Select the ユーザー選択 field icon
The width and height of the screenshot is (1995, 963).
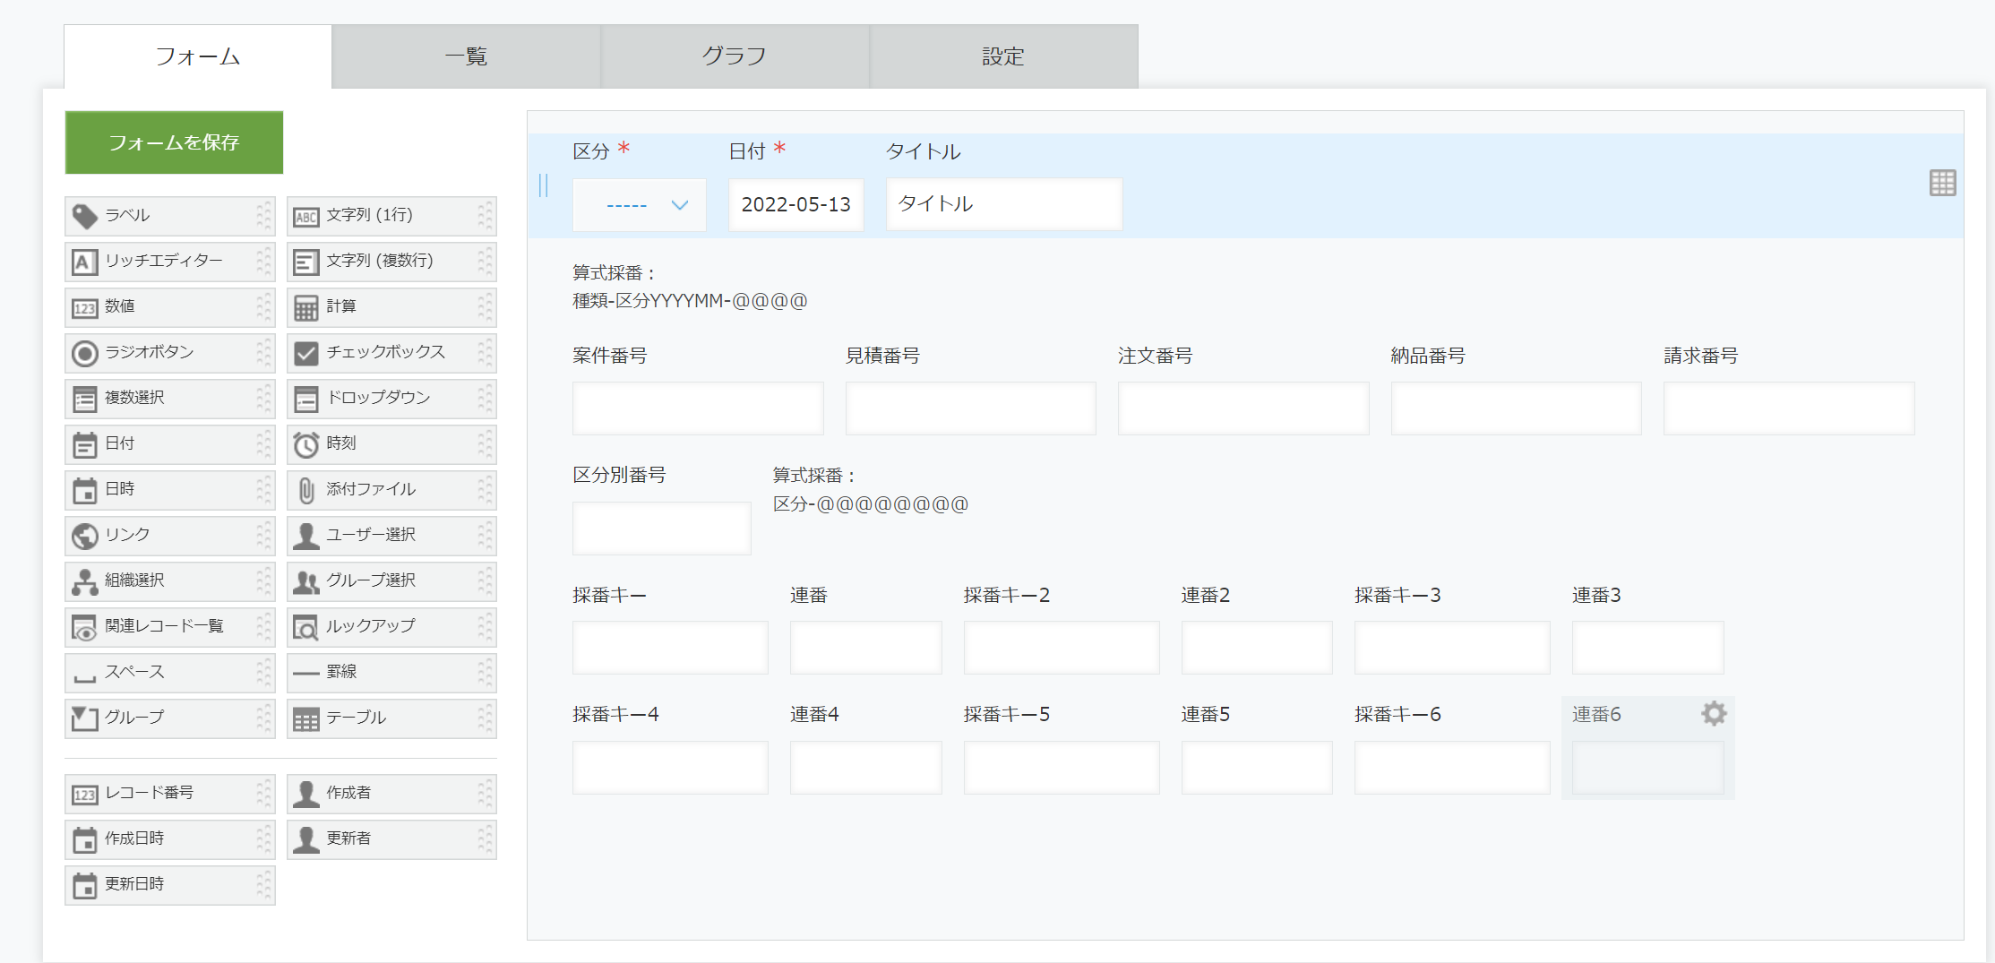click(305, 536)
